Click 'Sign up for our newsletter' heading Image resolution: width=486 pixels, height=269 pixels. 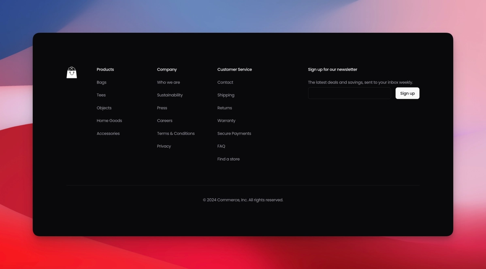333,70
